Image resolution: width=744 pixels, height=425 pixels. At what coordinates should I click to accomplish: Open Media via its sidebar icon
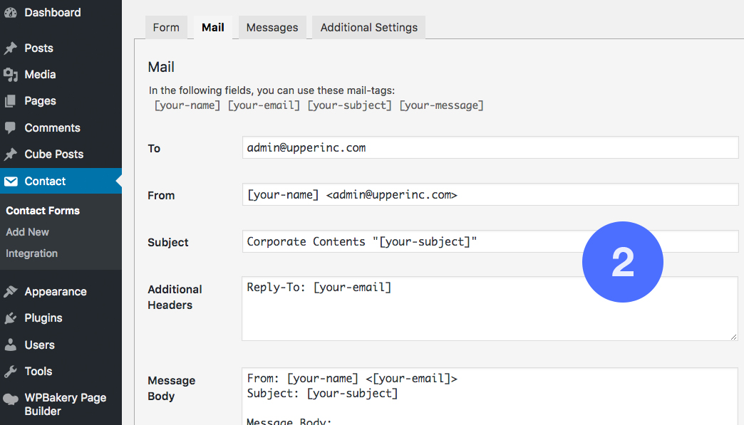tap(11, 75)
